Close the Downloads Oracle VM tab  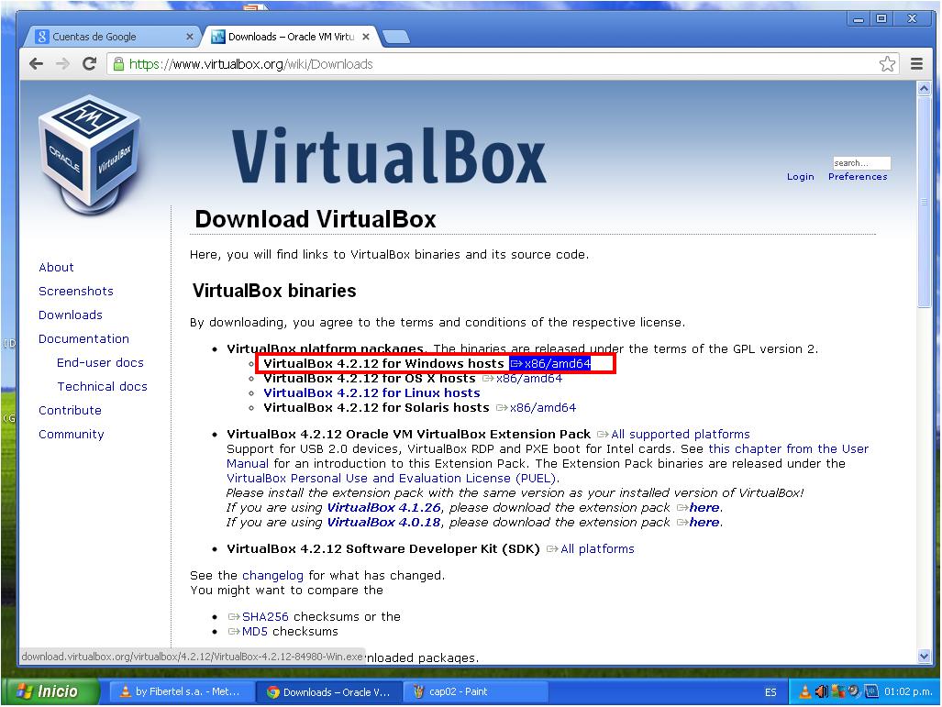pyautogui.click(x=366, y=37)
